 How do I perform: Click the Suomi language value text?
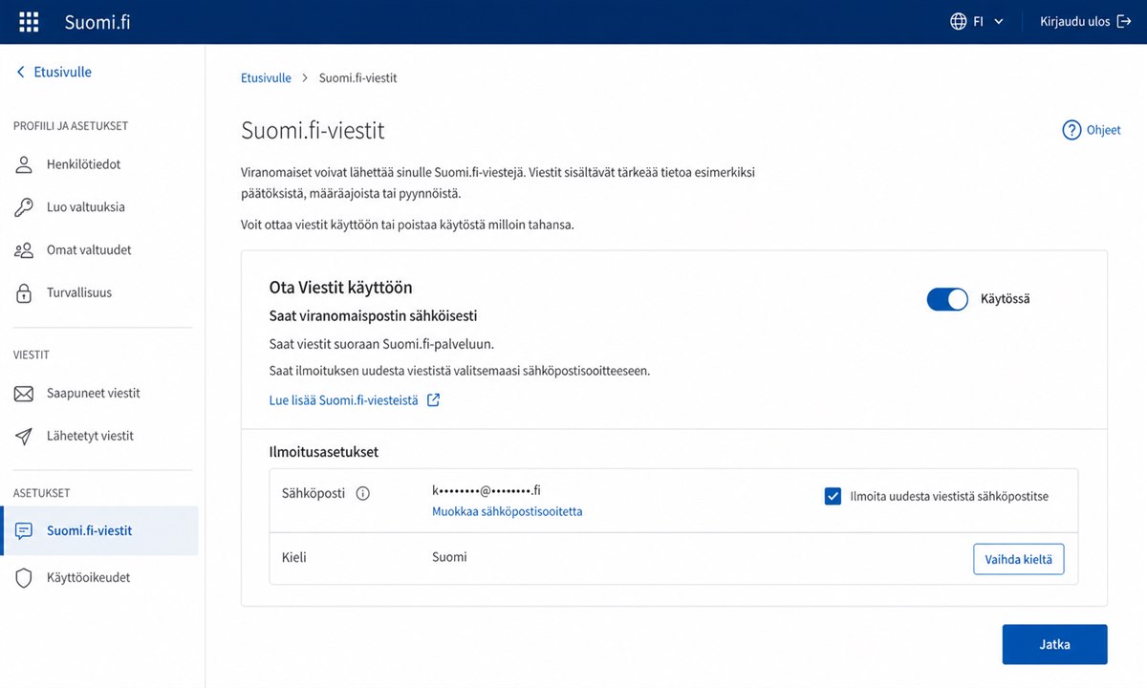449,557
